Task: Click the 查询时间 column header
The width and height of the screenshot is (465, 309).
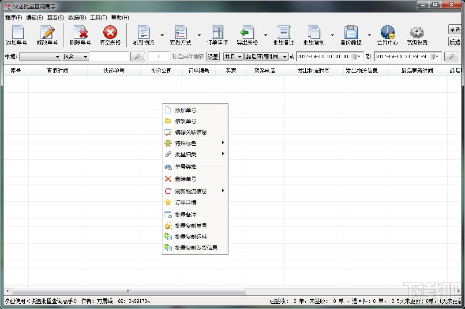Action: click(58, 71)
